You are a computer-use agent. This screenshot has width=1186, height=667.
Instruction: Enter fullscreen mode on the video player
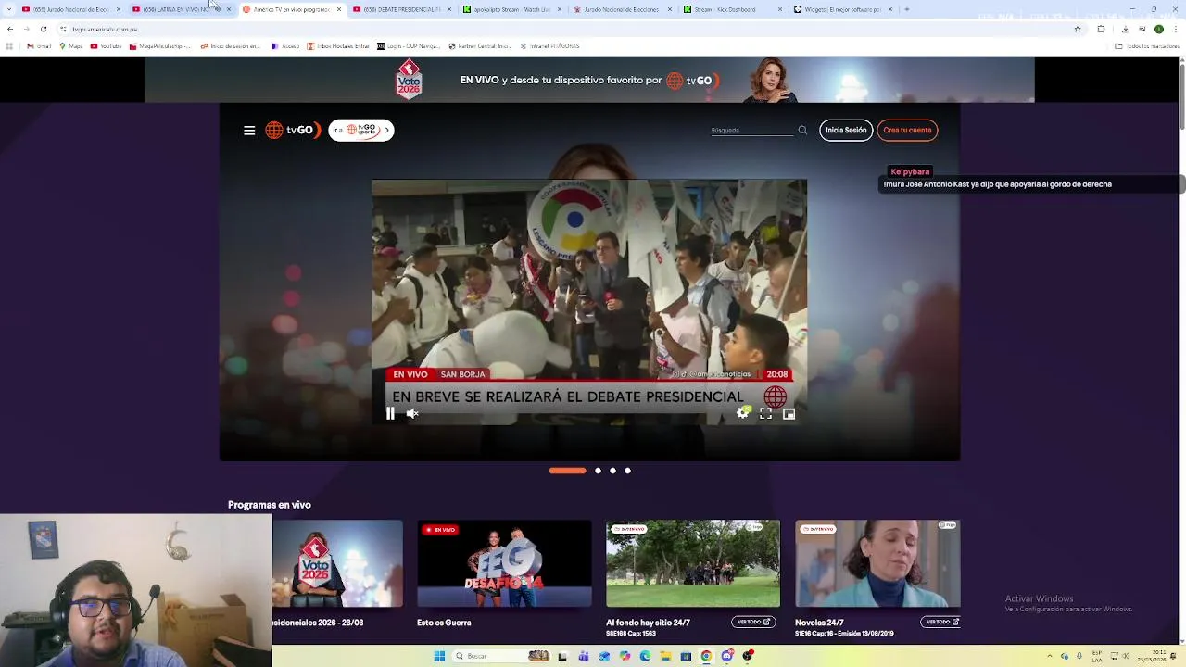coord(765,414)
